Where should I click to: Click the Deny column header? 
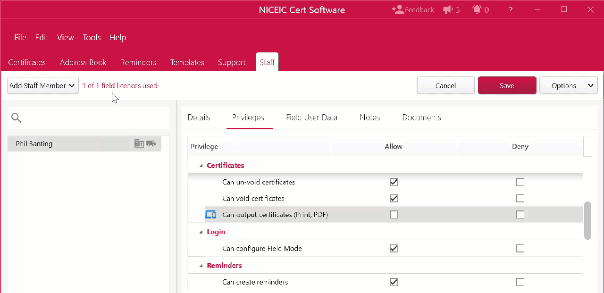coord(520,146)
